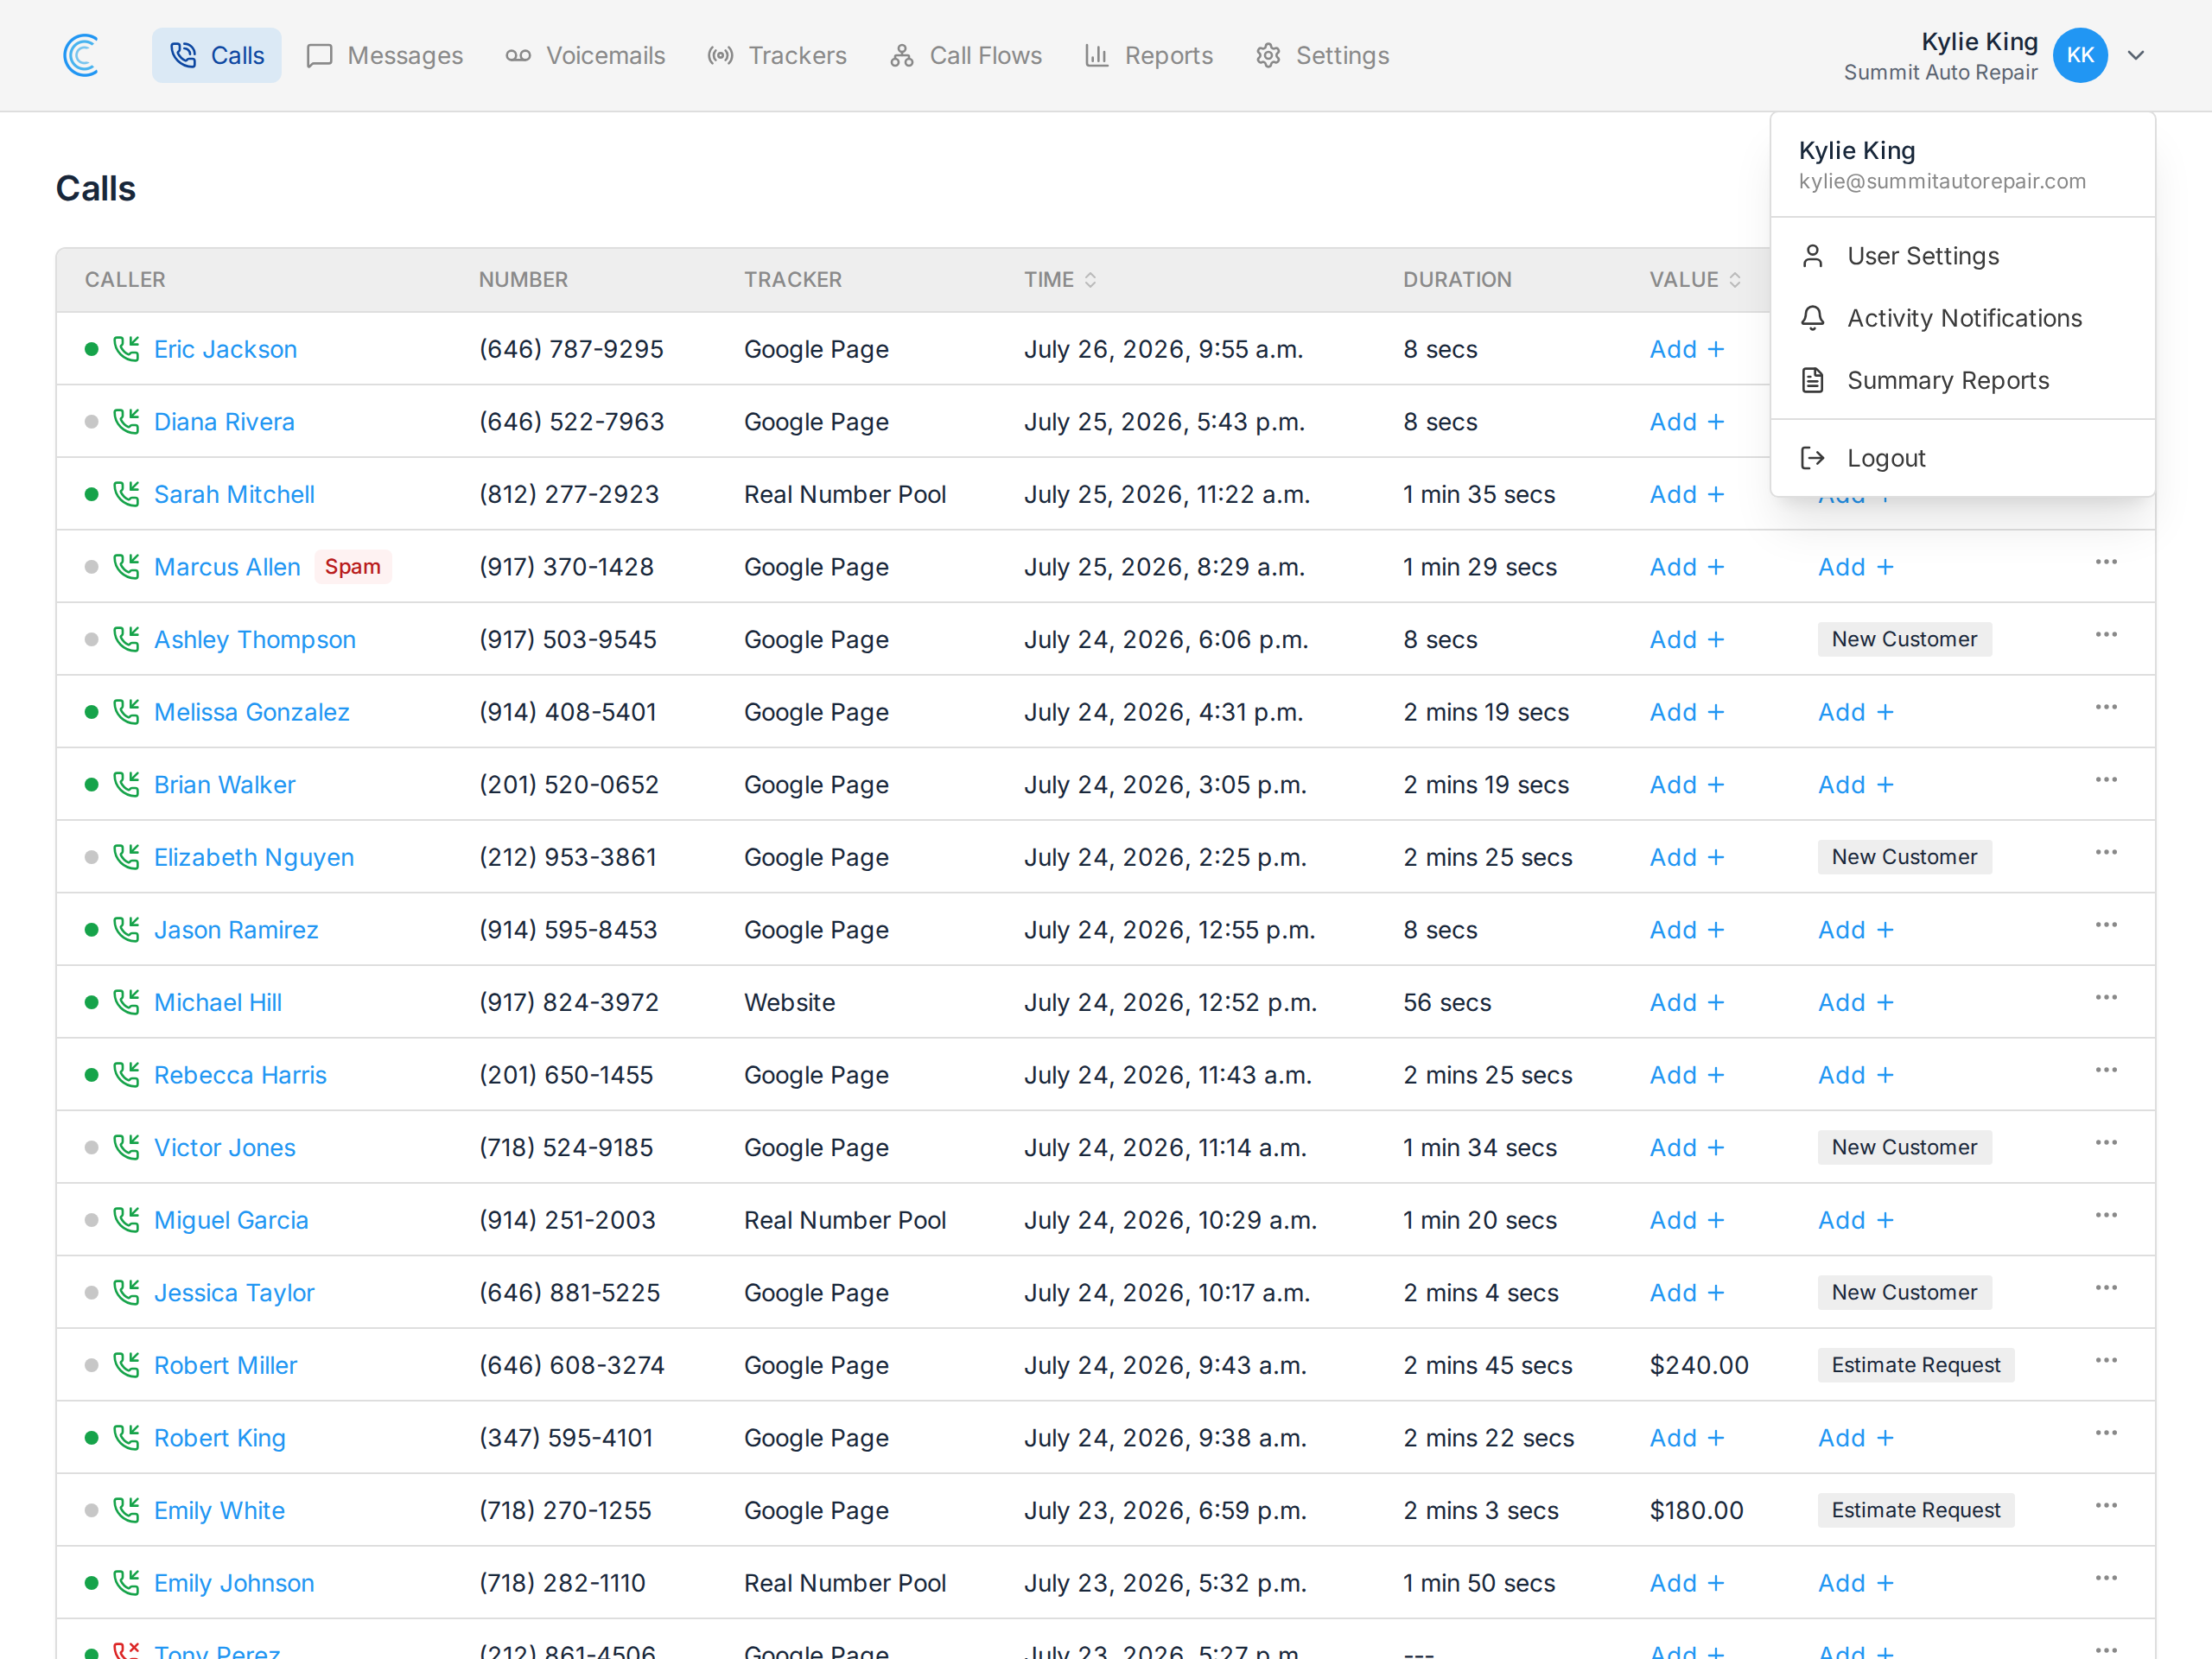Add a value to Diana Rivera's call
2212x1659 pixels.
1687,422
